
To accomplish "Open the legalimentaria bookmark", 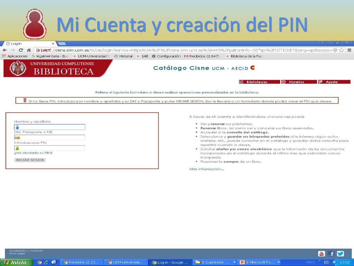I will click(50, 56).
